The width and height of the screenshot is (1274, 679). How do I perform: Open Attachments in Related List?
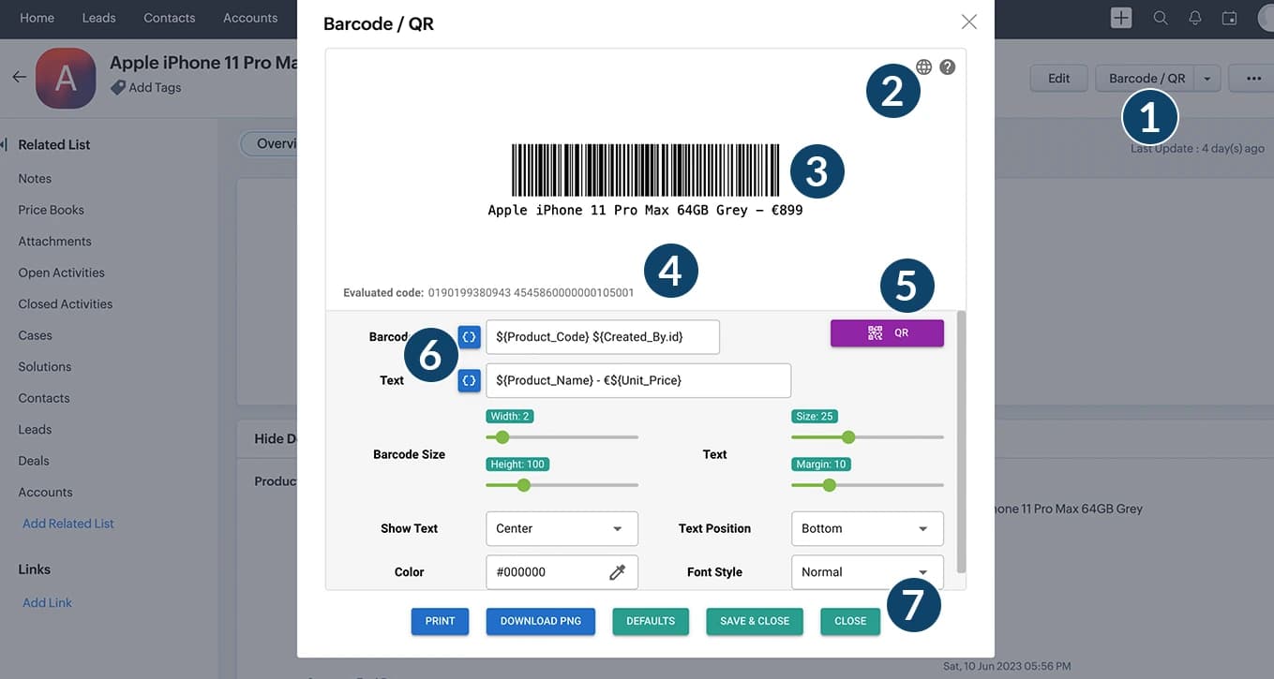(54, 242)
